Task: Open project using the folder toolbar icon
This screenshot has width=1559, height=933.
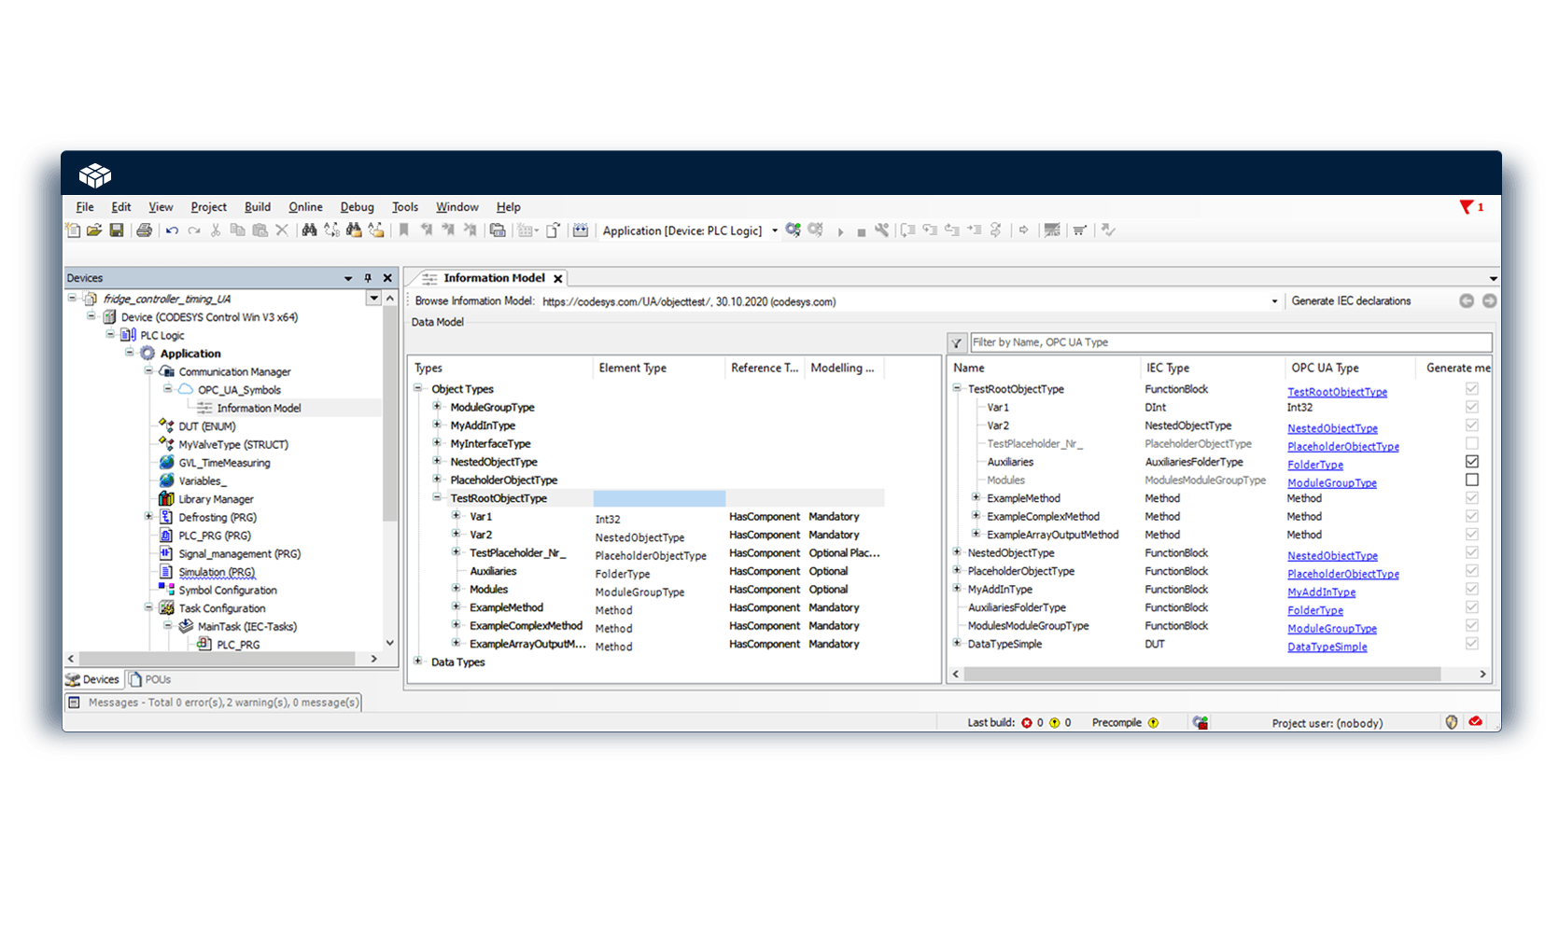Action: (x=94, y=230)
